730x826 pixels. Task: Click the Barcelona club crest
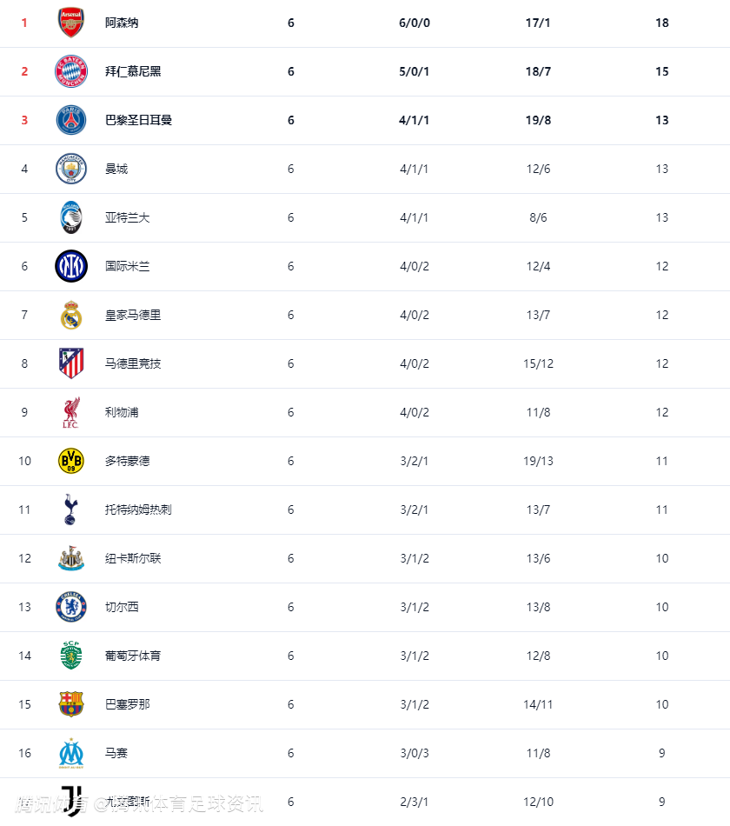(x=71, y=704)
